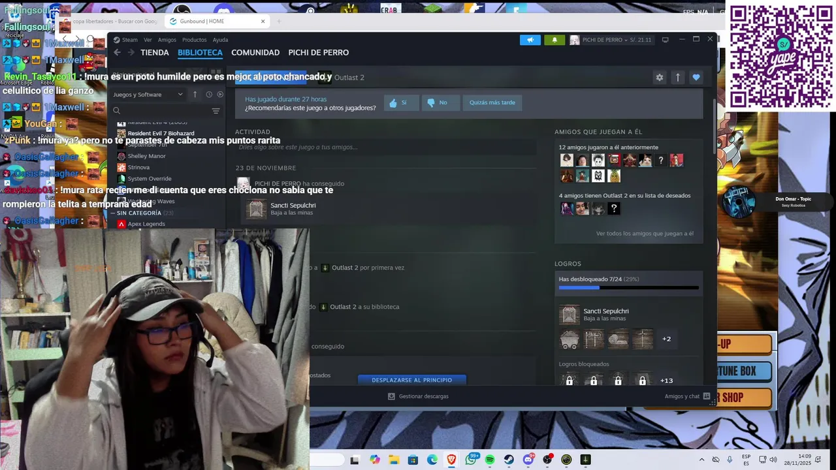Image resolution: width=836 pixels, height=470 pixels.
Task: Go to the TIENDA tab
Action: click(155, 53)
